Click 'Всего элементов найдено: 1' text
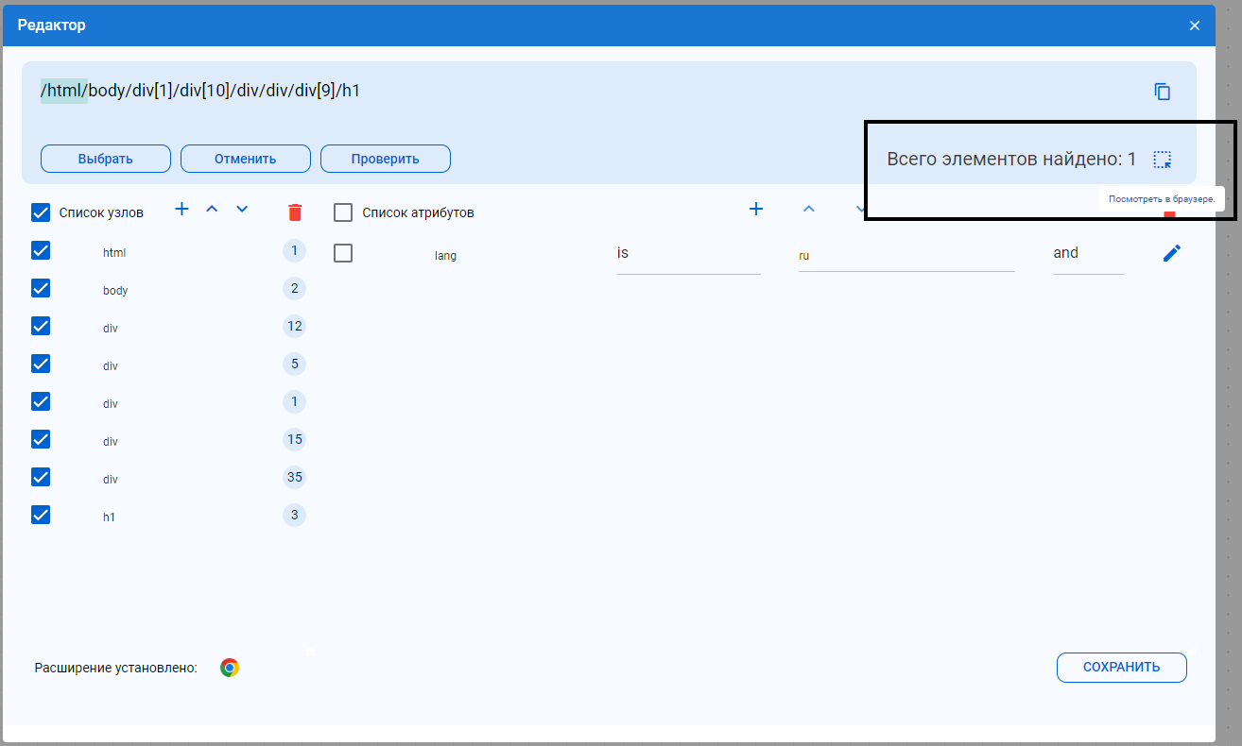The height and width of the screenshot is (746, 1242). tap(1011, 160)
